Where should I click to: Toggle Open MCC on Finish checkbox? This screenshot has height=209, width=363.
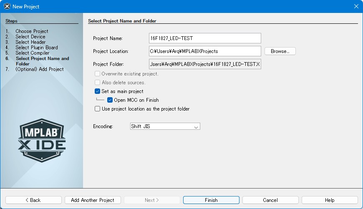(x=110, y=100)
